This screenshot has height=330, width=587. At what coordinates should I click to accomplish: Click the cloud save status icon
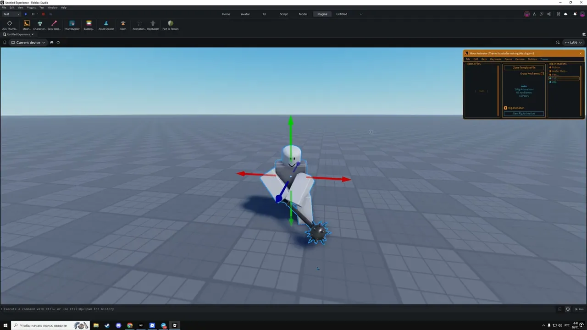point(565,14)
